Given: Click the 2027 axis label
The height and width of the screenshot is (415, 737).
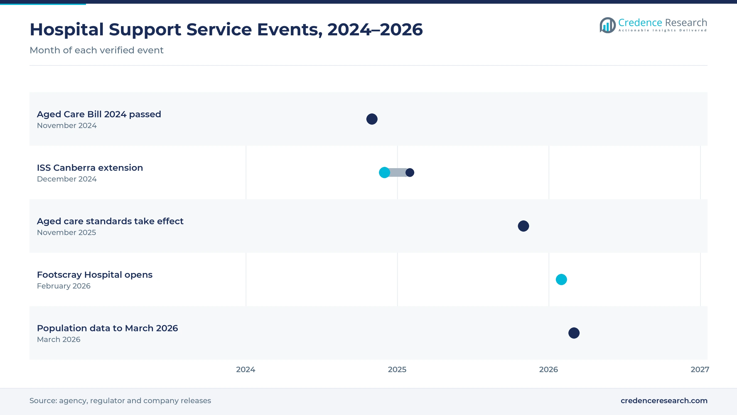Looking at the screenshot, I should point(700,370).
